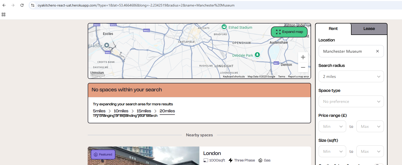Image resolution: width=402 pixels, height=165 pixels.
Task: Expand search to 20miles
Action: tap(167, 111)
